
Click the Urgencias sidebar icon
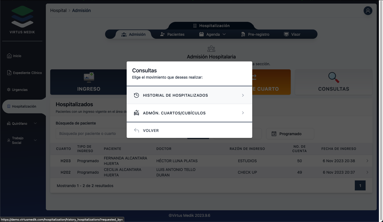(x=9, y=90)
